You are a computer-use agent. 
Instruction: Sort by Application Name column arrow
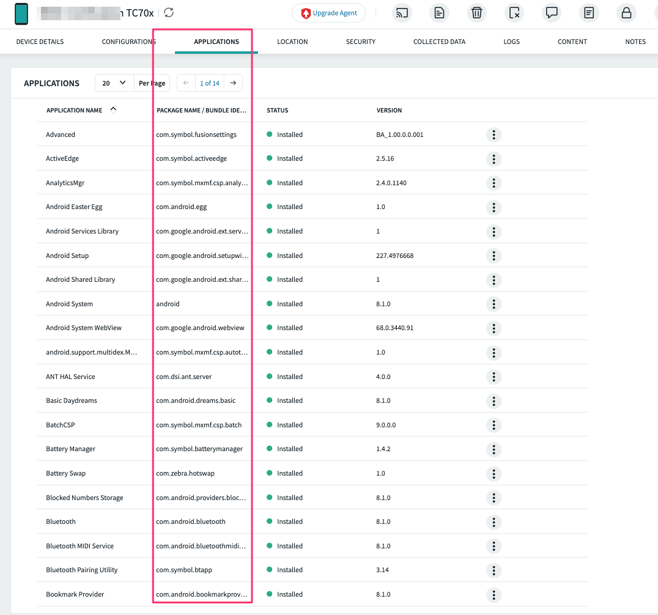[113, 110]
